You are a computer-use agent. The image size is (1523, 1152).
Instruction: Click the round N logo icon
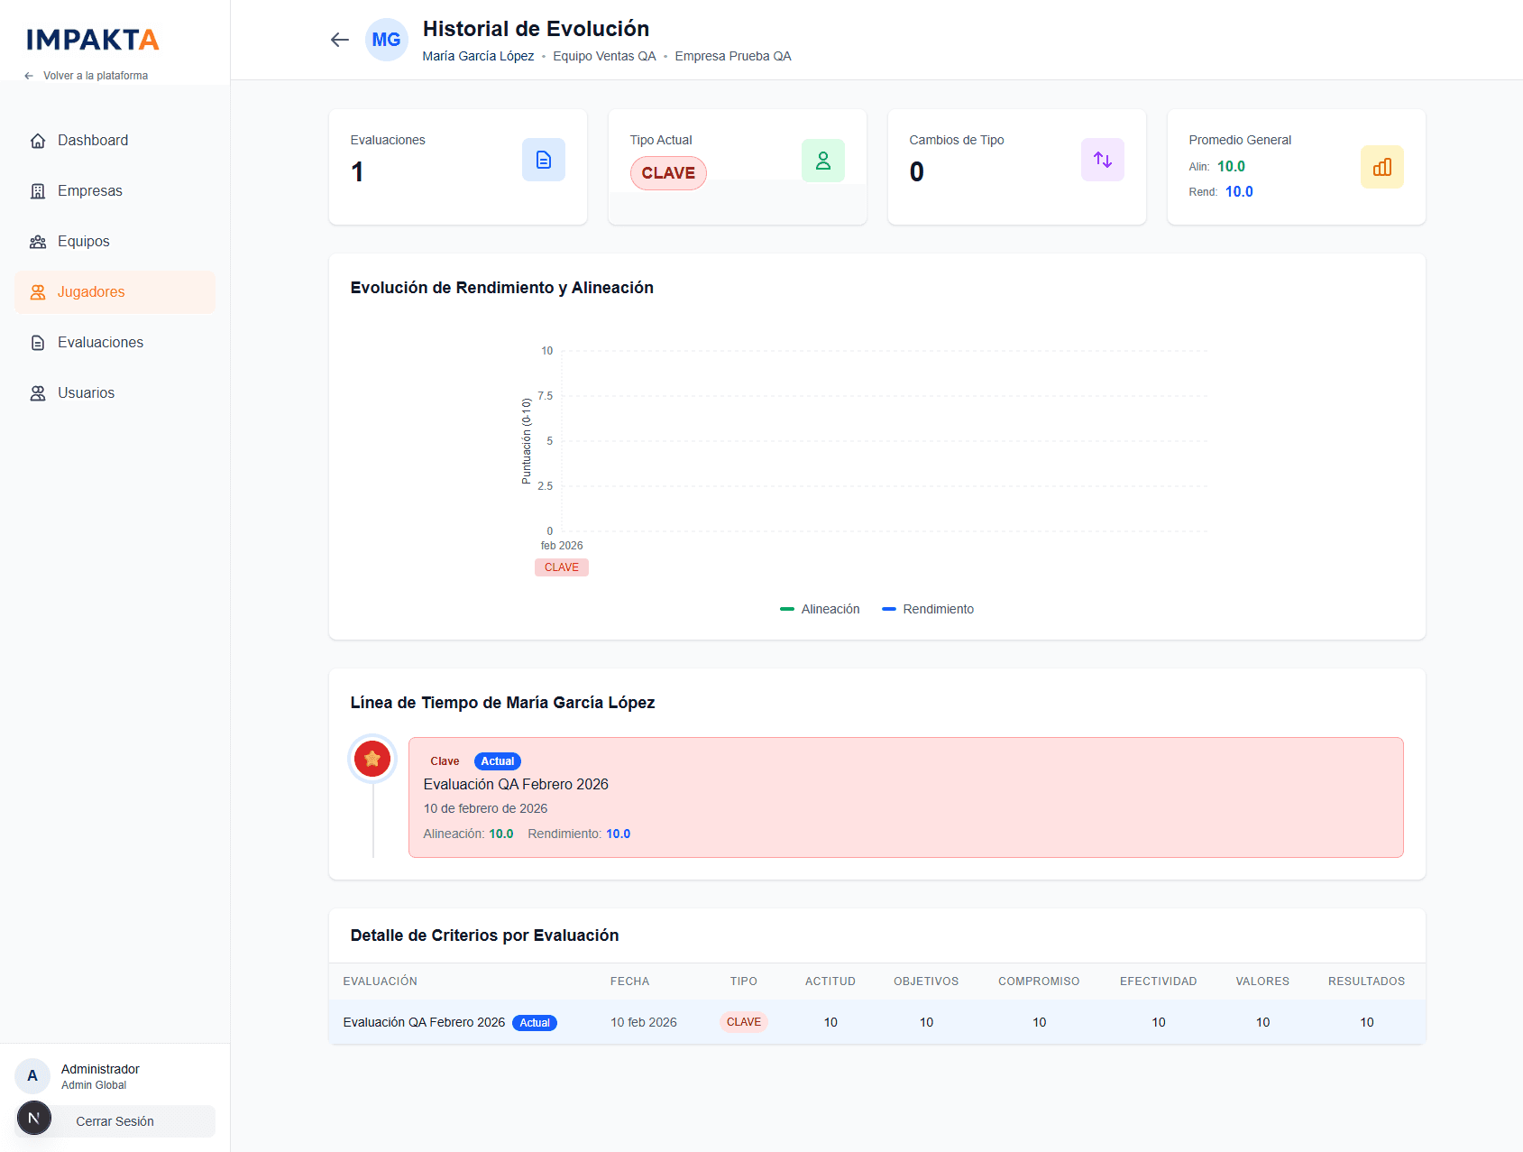(34, 1118)
